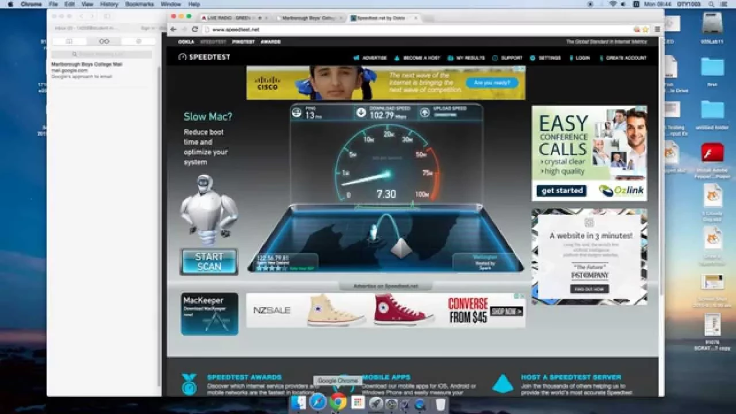Open the Awards link in top bar

270,42
